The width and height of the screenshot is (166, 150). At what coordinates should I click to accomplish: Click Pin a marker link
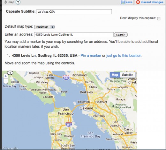click(x=91, y=56)
